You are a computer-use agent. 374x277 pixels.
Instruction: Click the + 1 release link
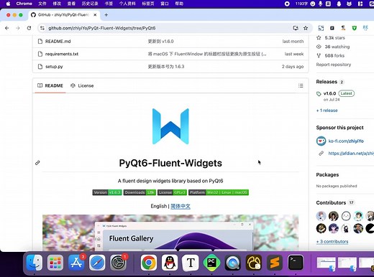[327, 111]
